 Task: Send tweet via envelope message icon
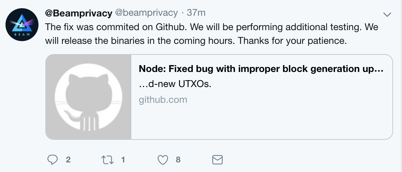click(217, 160)
